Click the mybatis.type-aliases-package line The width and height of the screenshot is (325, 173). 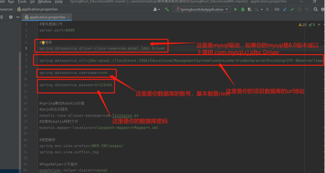89,116
